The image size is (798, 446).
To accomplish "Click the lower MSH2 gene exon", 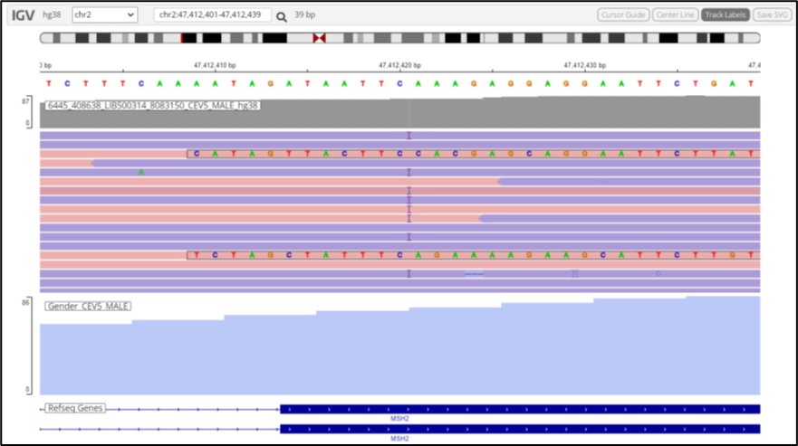I will tap(520, 429).
